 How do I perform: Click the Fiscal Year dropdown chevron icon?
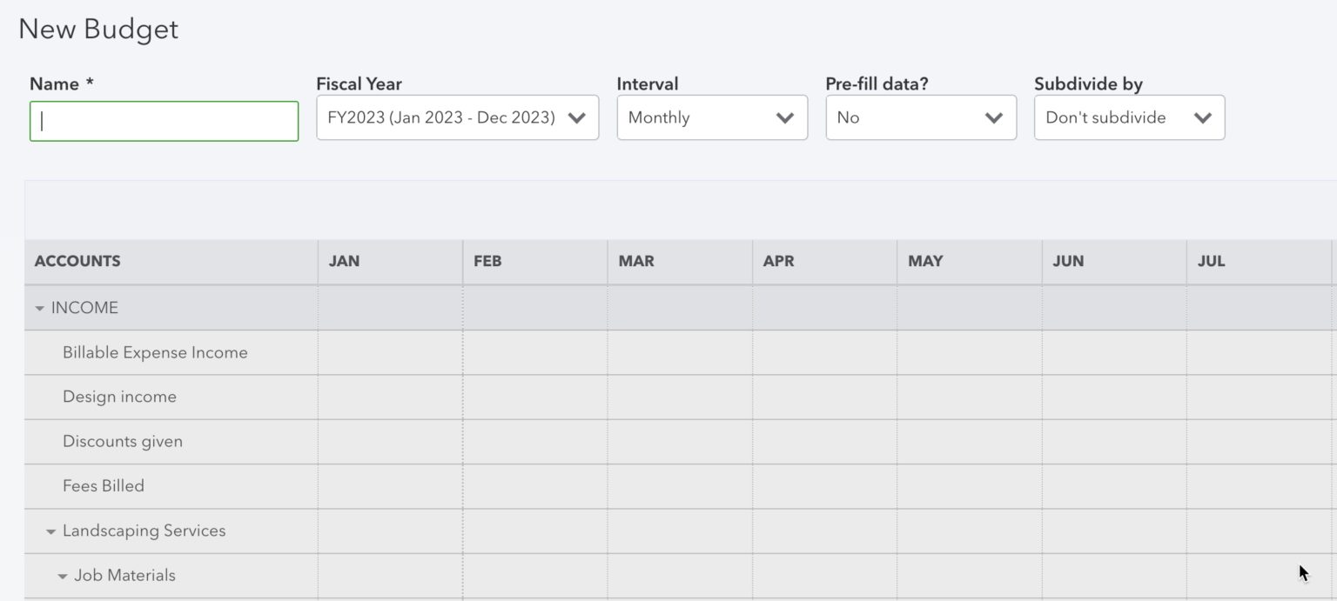click(577, 117)
